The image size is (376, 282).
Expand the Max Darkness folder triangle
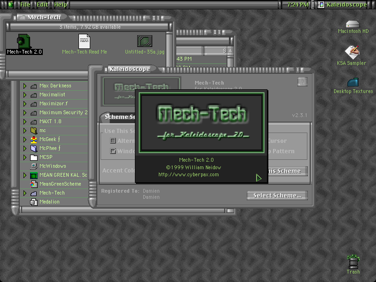(x=25, y=86)
